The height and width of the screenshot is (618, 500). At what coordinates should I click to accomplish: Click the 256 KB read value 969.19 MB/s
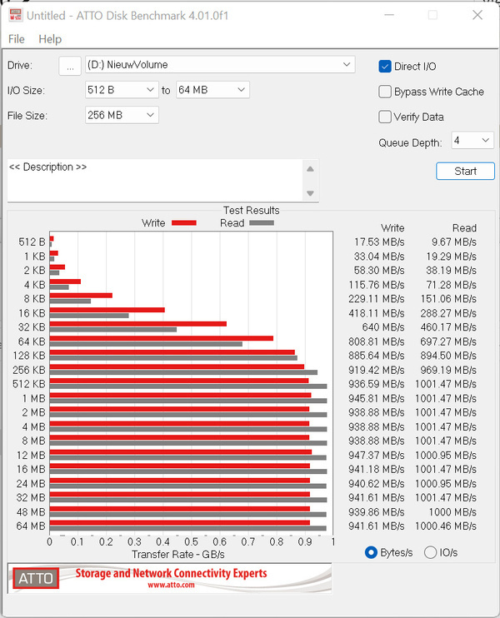point(448,370)
